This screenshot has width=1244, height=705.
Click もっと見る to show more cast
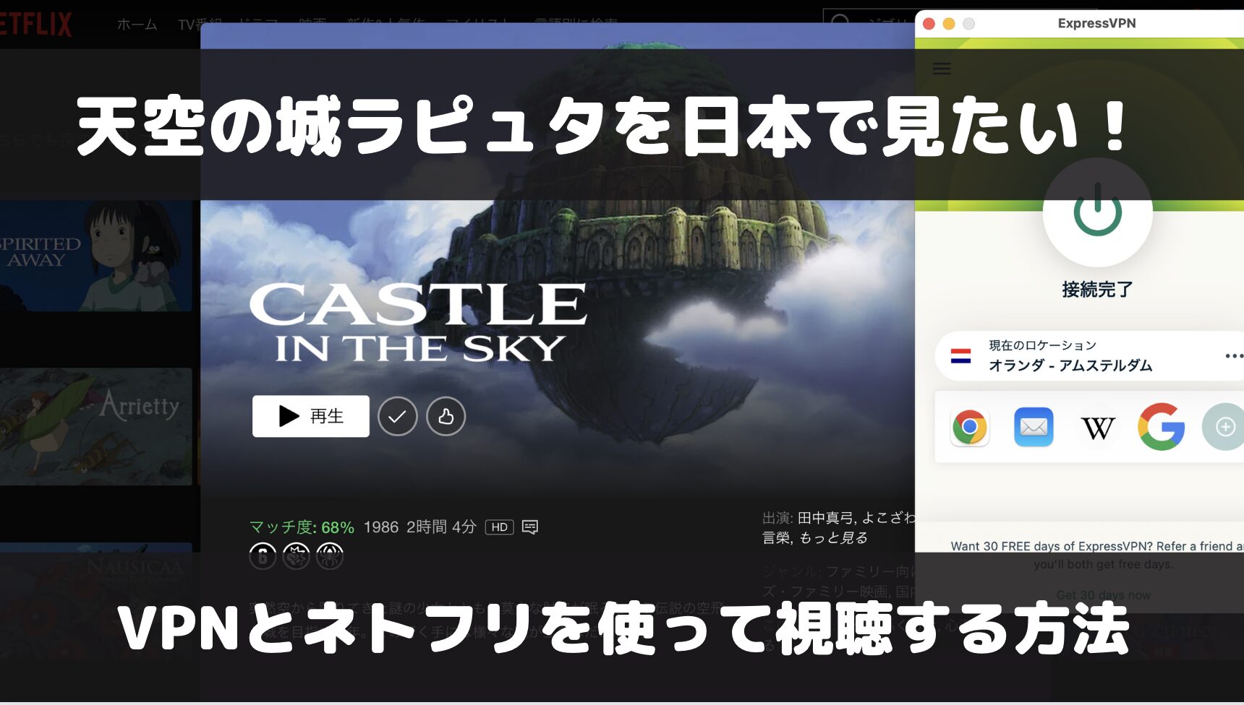click(833, 537)
